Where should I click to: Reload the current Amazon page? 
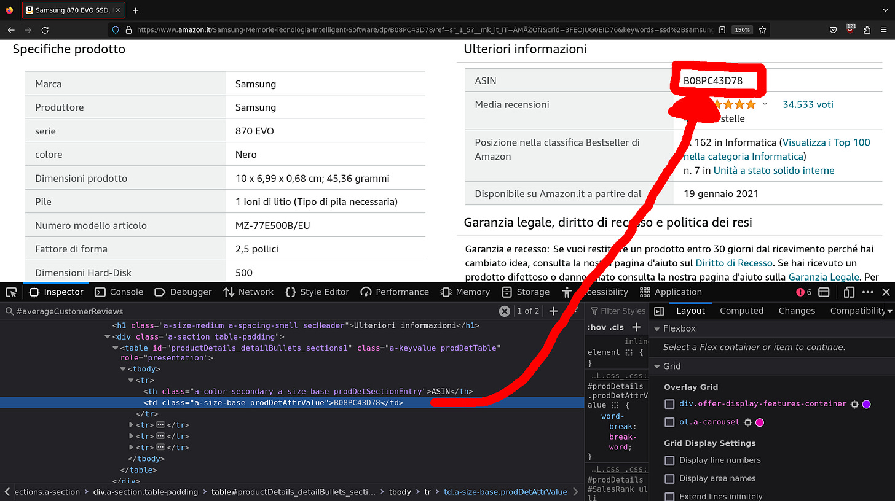click(45, 29)
